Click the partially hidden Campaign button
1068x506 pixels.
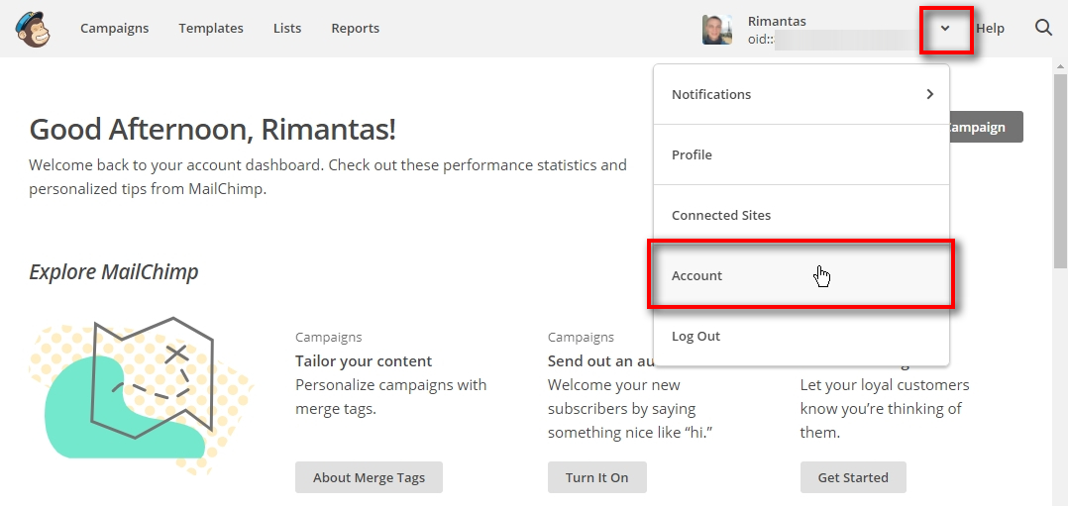click(x=986, y=127)
